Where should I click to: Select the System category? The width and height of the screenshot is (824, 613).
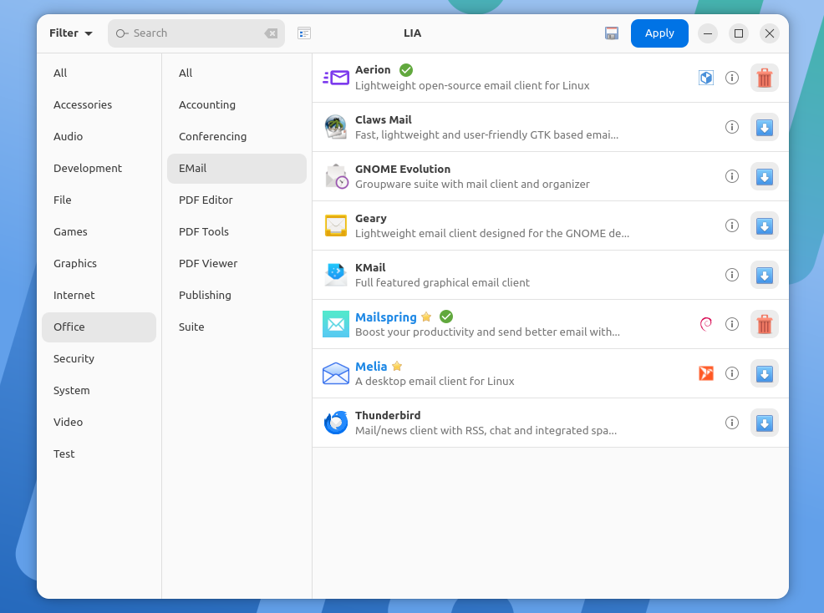coord(99,391)
